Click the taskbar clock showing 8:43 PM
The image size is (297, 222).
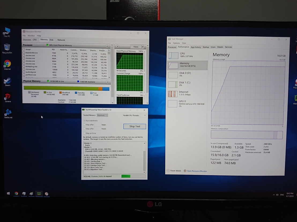(290, 195)
